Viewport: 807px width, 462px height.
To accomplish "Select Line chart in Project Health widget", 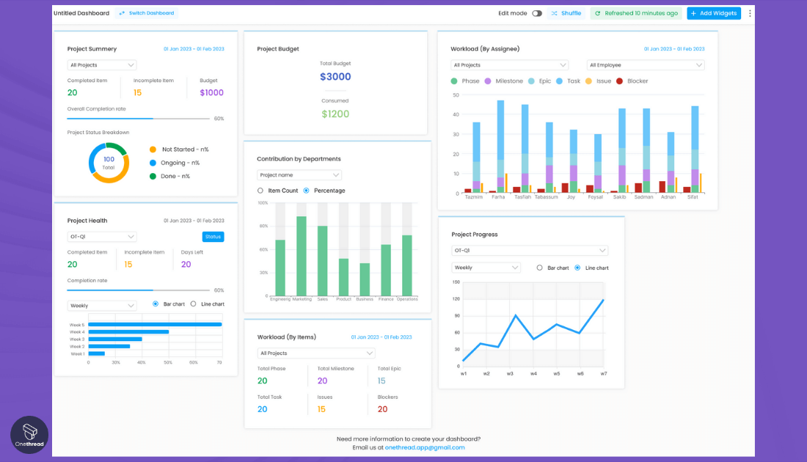I will (191, 304).
